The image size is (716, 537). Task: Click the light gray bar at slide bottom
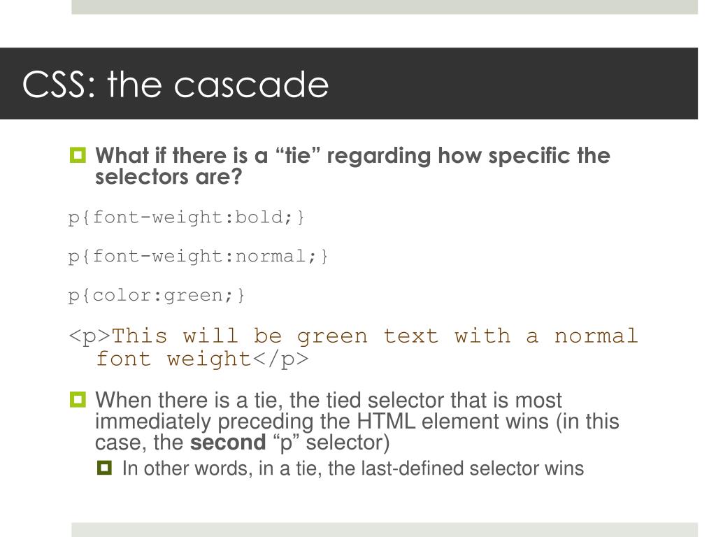(x=385, y=530)
